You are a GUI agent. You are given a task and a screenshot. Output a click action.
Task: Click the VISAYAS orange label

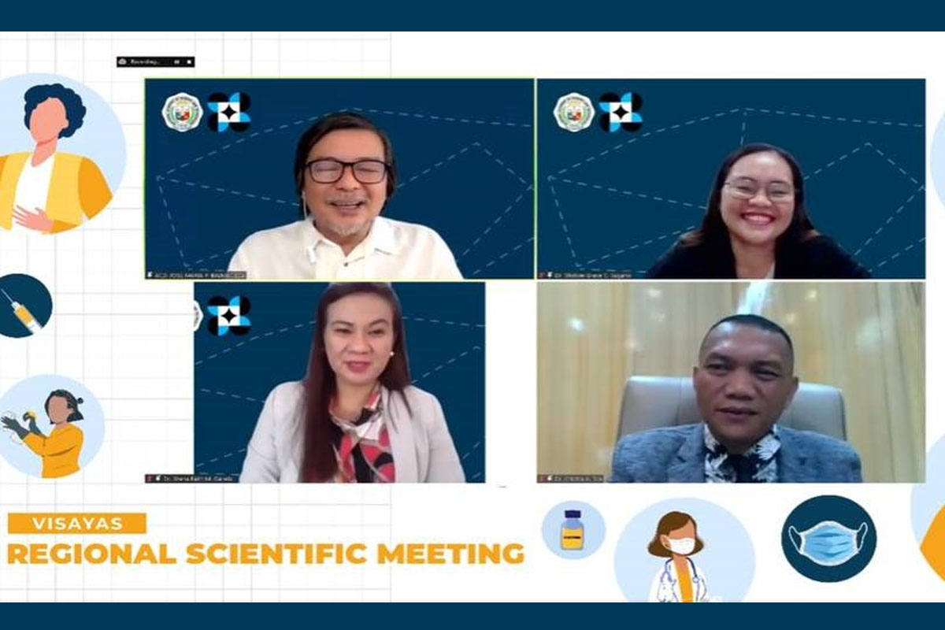[x=77, y=523]
